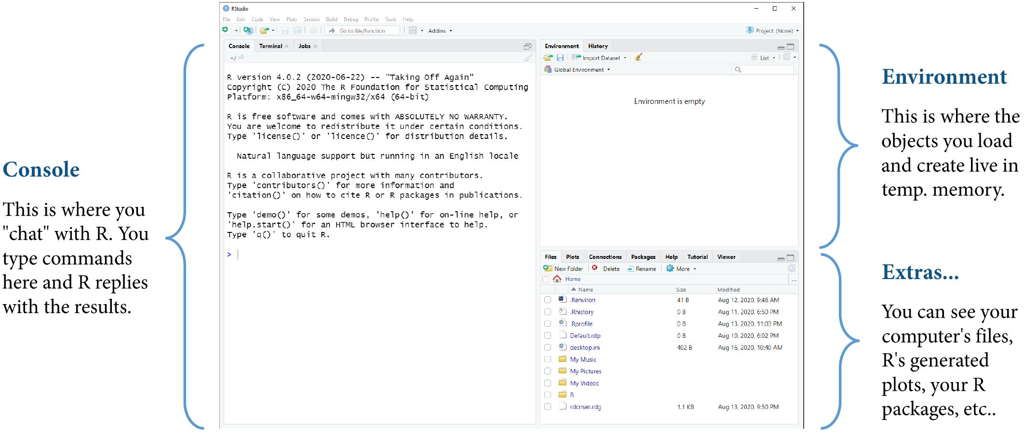Open the workspace panes dropdown arrow
Viewport: 1024px width, 434px height.
click(422, 31)
